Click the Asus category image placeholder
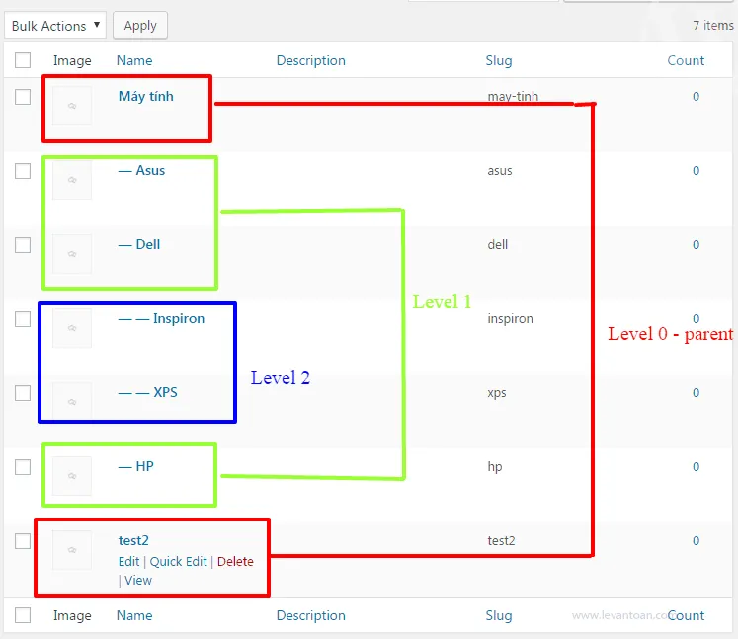Screen dimensions: 738x639 tap(72, 180)
